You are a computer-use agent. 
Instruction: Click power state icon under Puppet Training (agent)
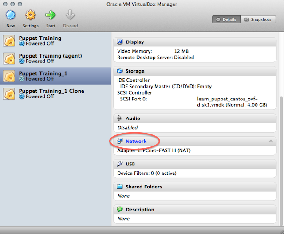22,61
